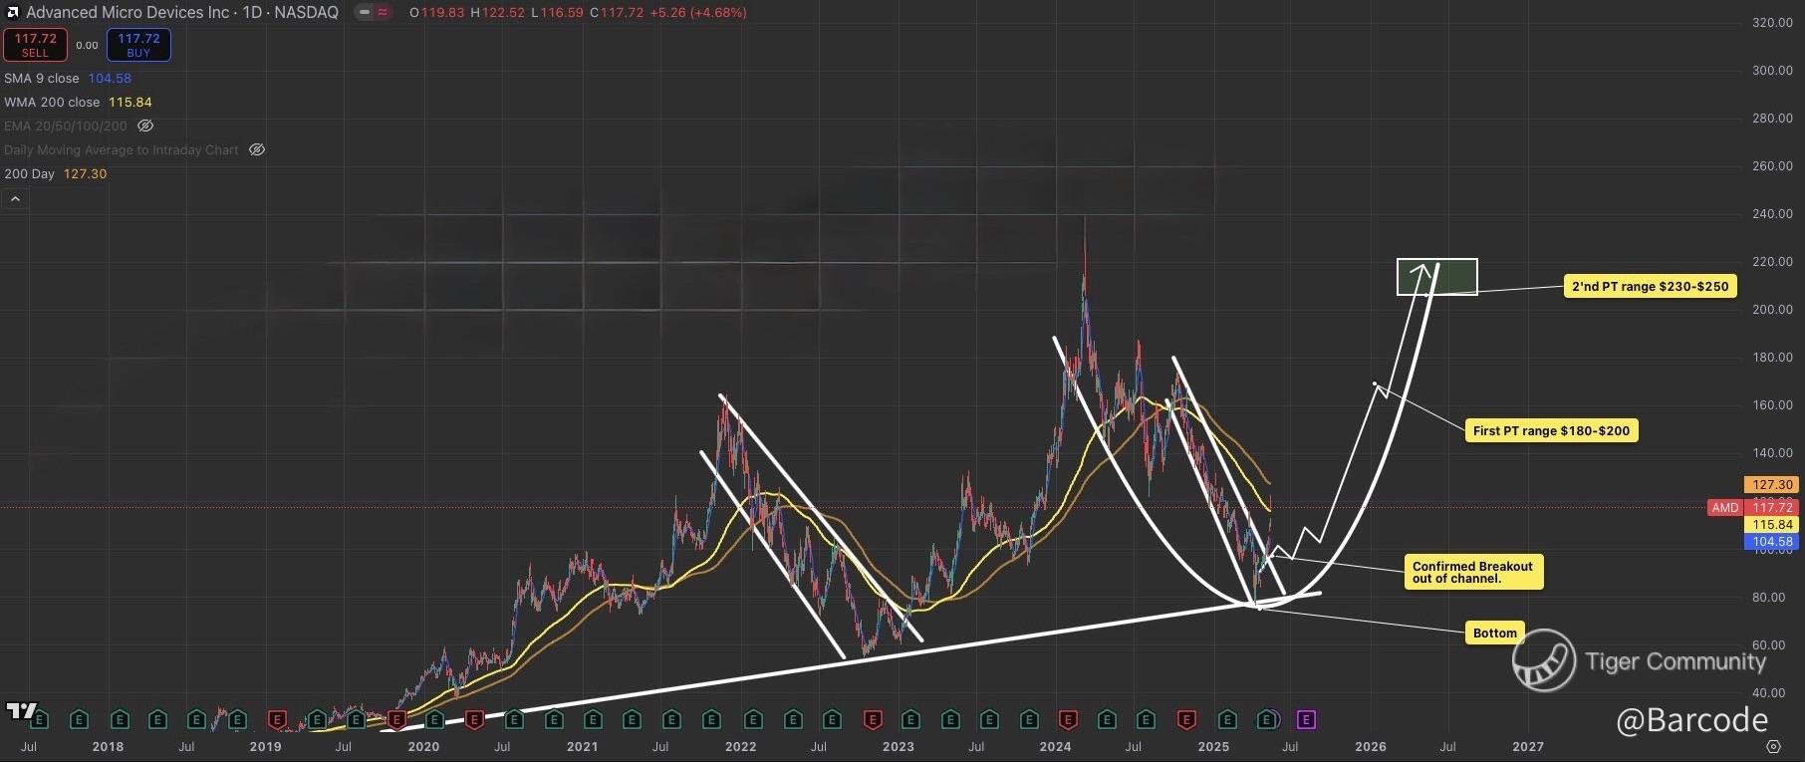Click the 2026 time axis label
Image resolution: width=1805 pixels, height=762 pixels.
1371,747
